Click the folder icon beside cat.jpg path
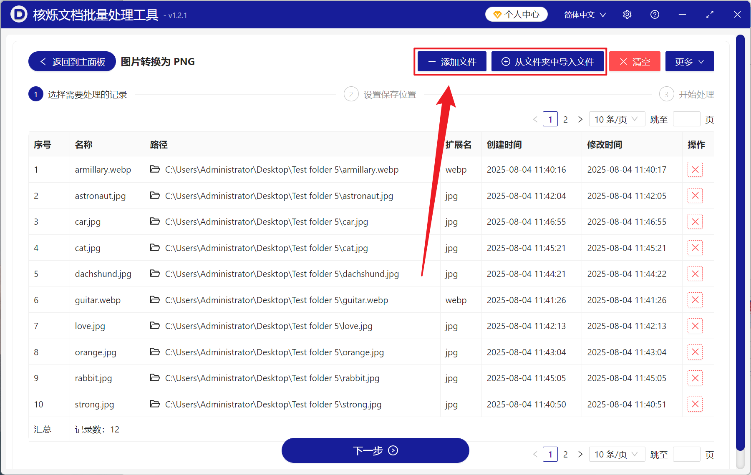The image size is (751, 475). point(154,248)
